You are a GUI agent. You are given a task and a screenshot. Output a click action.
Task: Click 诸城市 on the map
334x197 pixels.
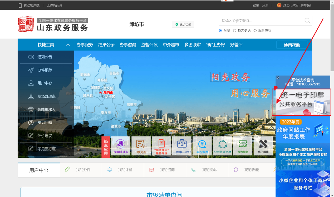(116, 126)
